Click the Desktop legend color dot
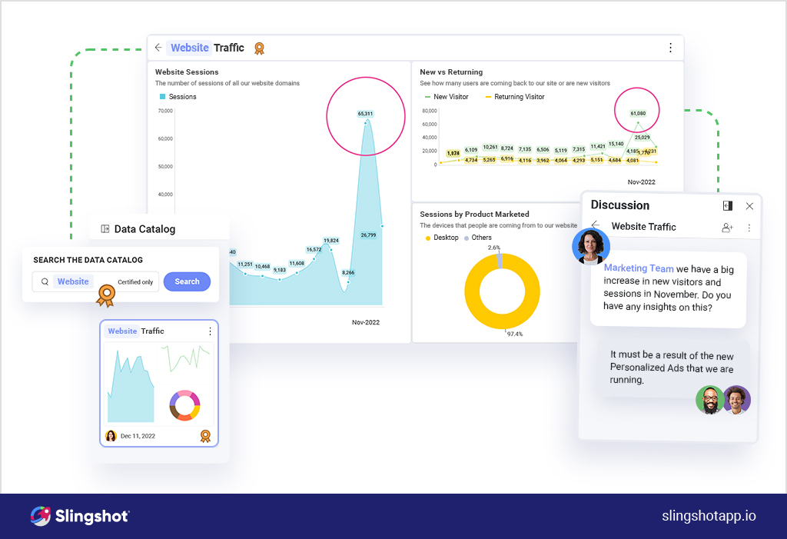Viewport: 787px width, 539px height. pos(428,238)
